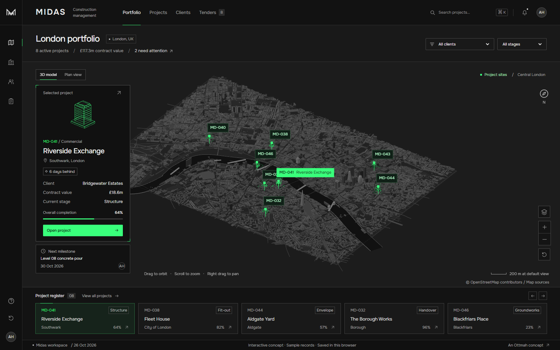Open the people sidebar icon
Viewport: 560px width, 350px height.
(x=11, y=82)
